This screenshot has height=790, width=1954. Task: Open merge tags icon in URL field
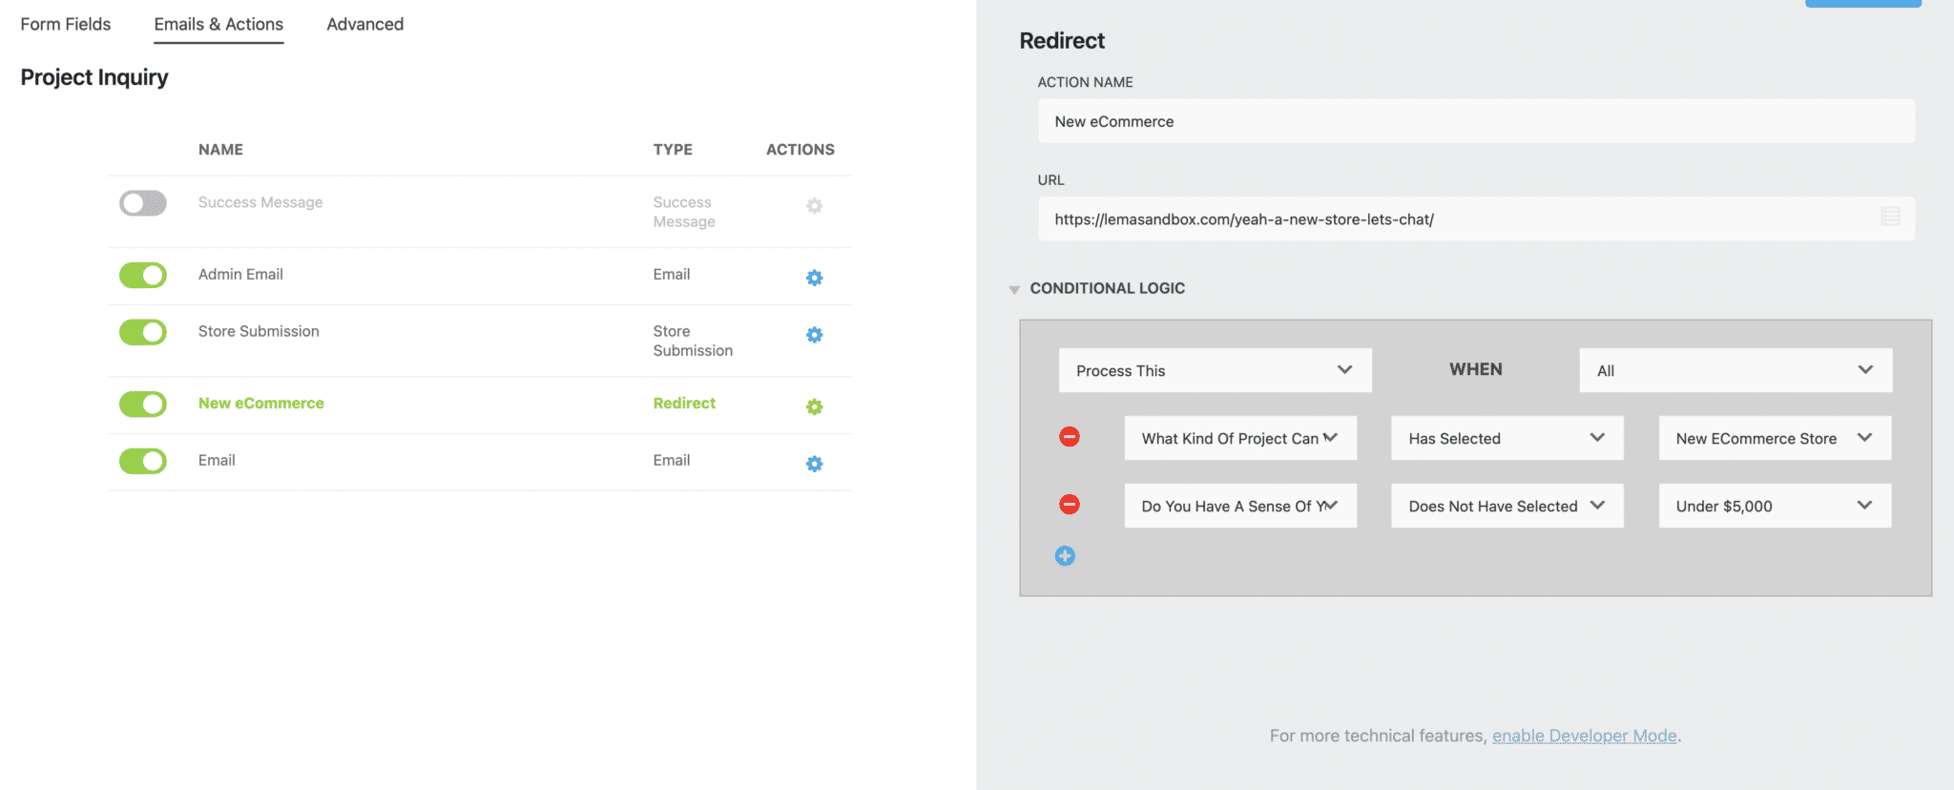[1889, 218]
